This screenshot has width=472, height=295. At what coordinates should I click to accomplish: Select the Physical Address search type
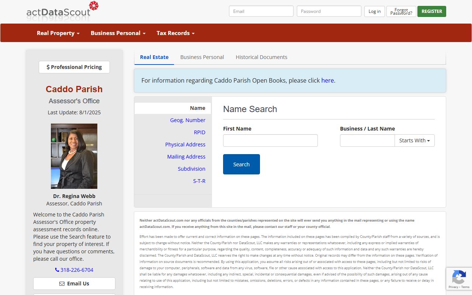(185, 145)
